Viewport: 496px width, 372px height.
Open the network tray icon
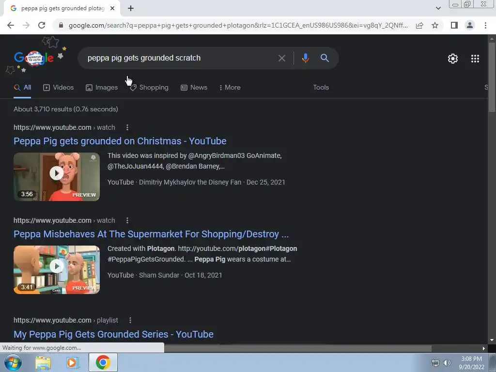pyautogui.click(x=435, y=363)
